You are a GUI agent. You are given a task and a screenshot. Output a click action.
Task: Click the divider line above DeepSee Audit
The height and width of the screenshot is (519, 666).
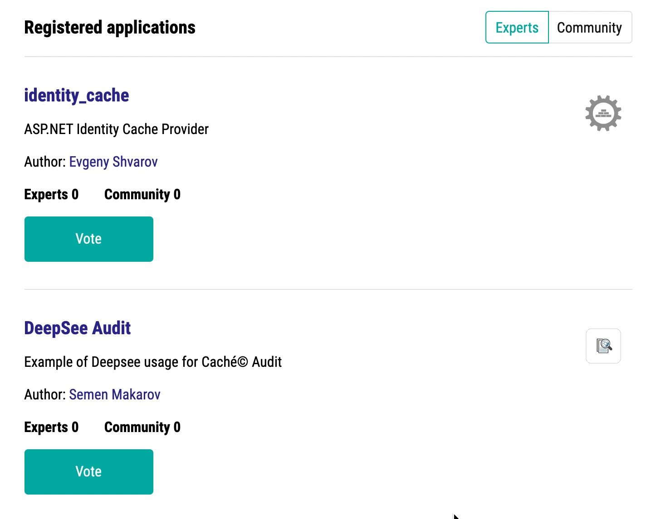pyautogui.click(x=328, y=289)
